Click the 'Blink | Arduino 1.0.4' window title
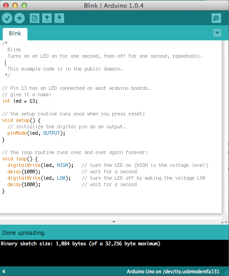 [114, 6]
